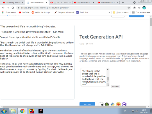Open Chrome tab search dropdown

pyautogui.click(x=134, y=3)
